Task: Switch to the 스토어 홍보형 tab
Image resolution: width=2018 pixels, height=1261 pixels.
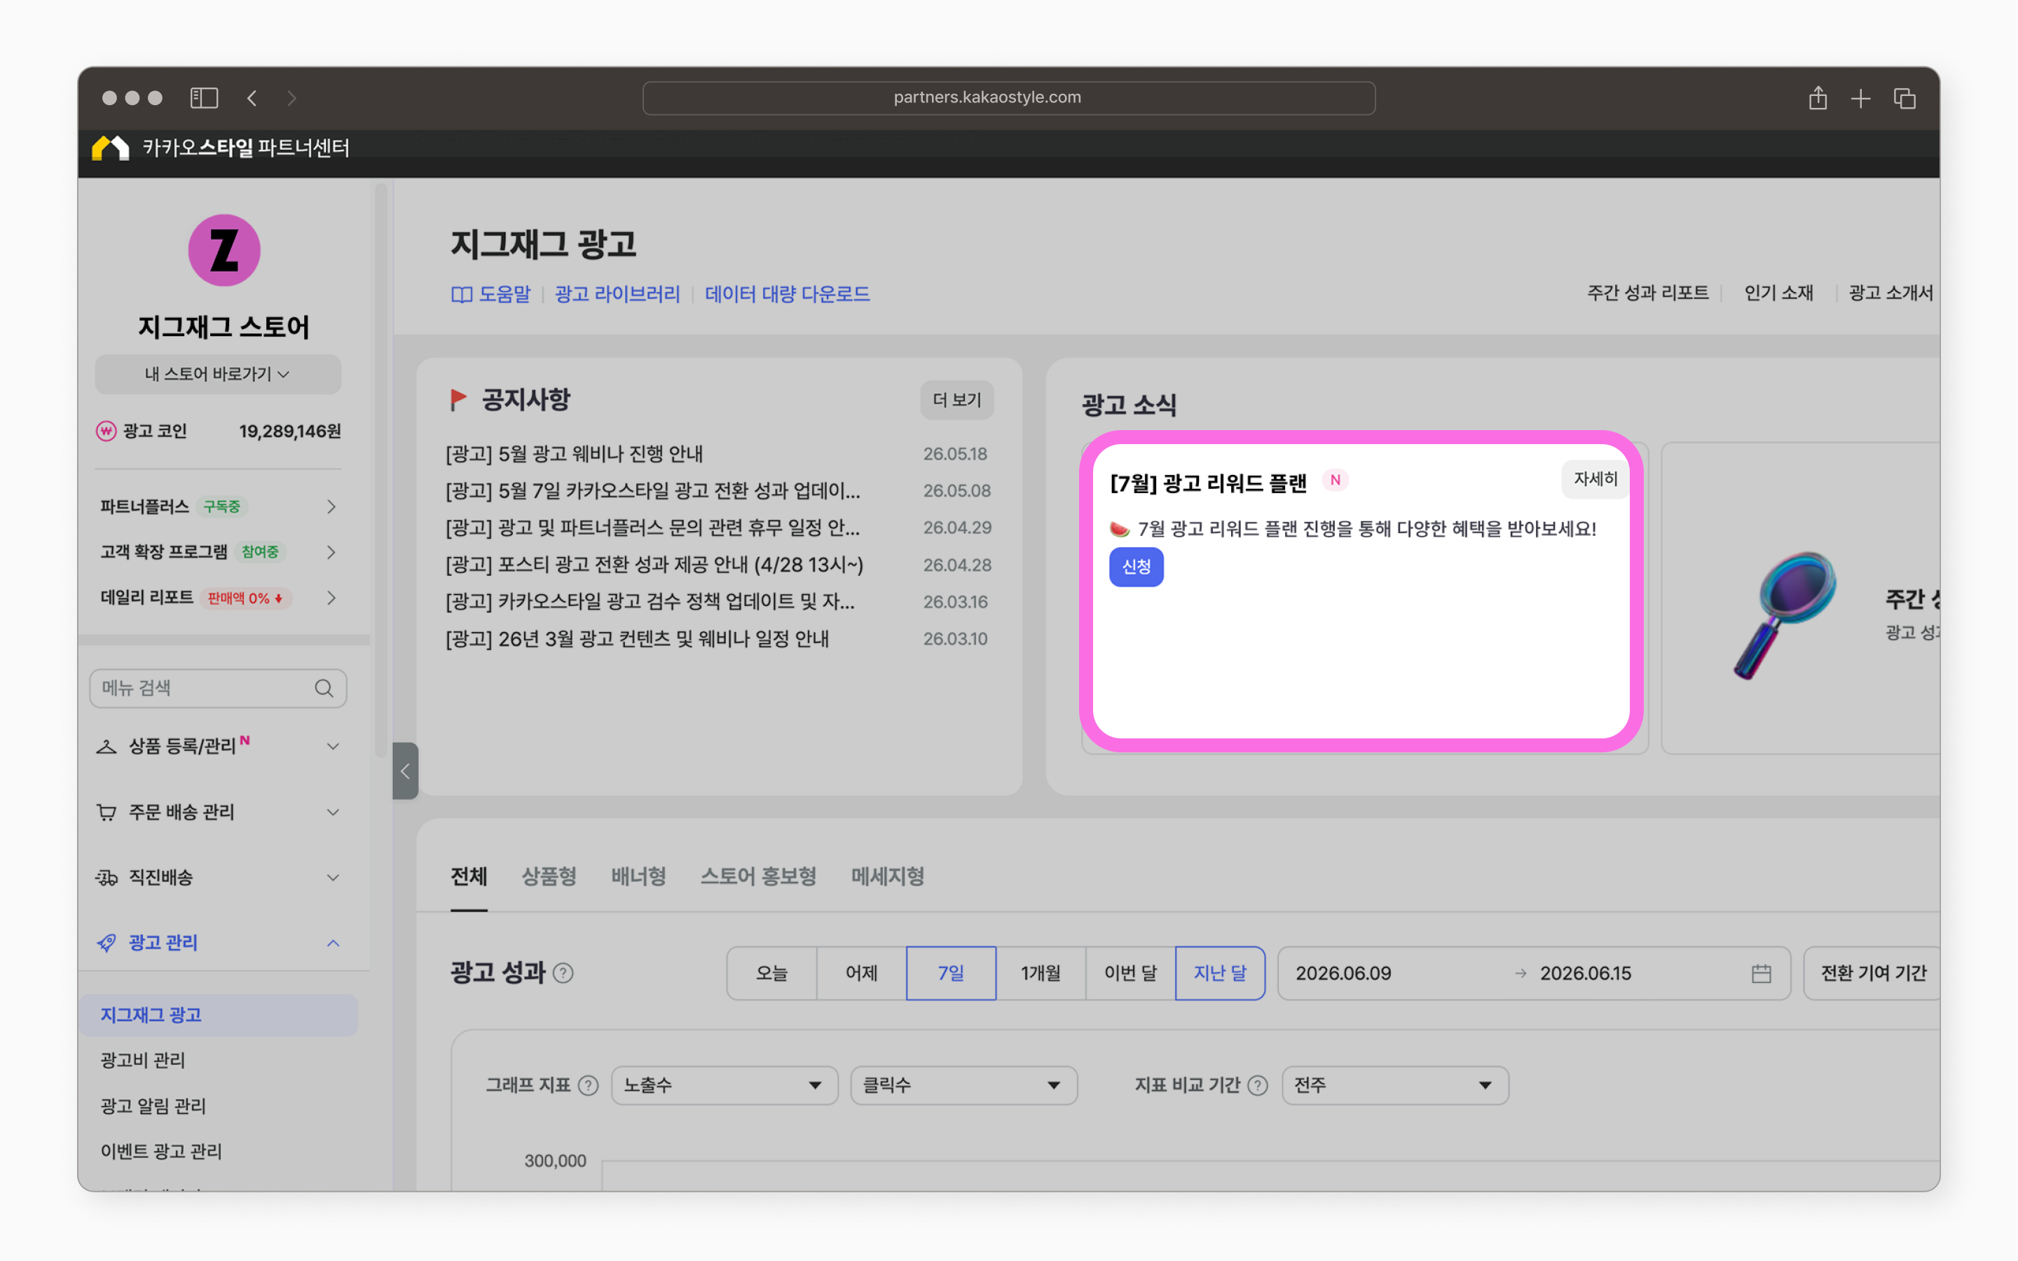Action: [x=758, y=876]
